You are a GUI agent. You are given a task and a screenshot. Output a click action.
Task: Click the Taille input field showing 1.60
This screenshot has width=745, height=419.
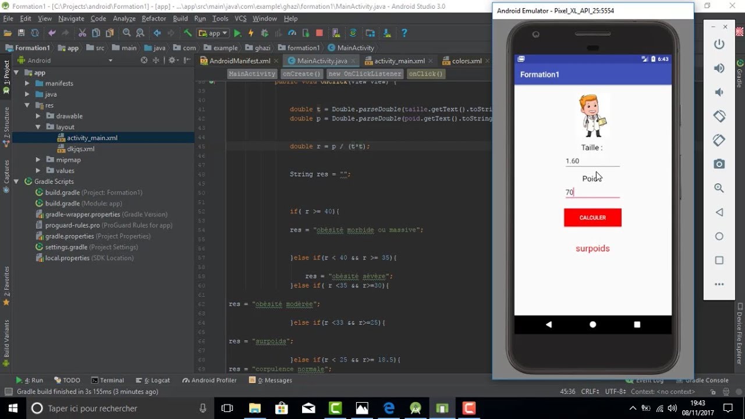point(593,161)
